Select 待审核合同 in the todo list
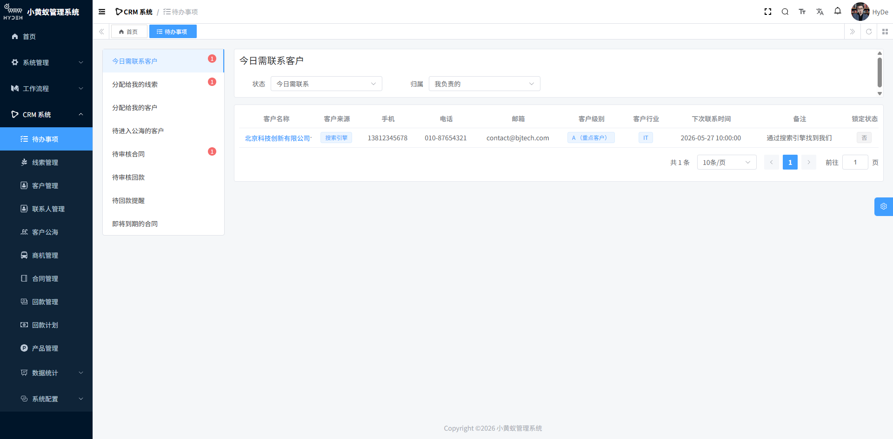The height and width of the screenshot is (439, 893). coord(163,154)
